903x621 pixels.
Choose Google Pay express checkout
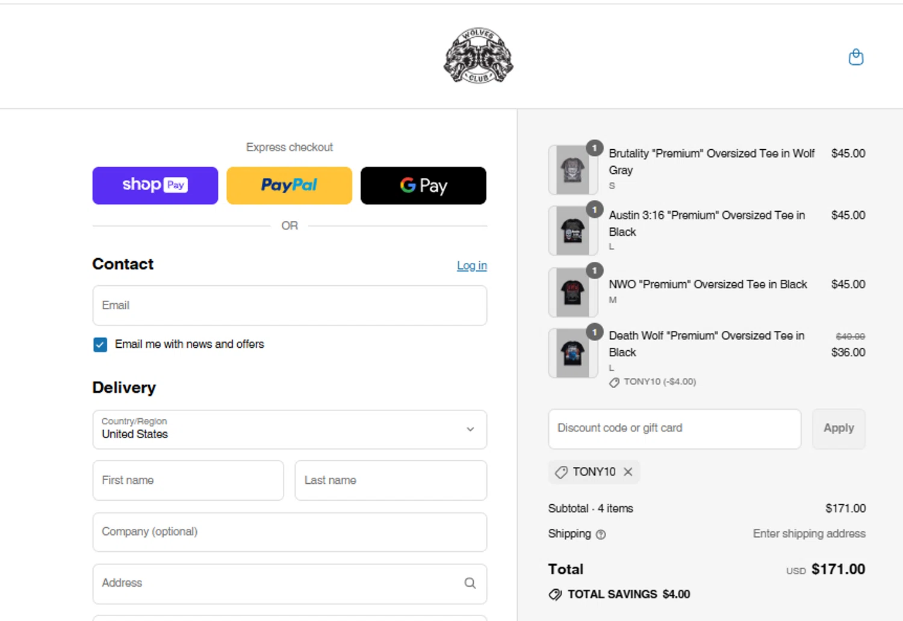(x=423, y=185)
